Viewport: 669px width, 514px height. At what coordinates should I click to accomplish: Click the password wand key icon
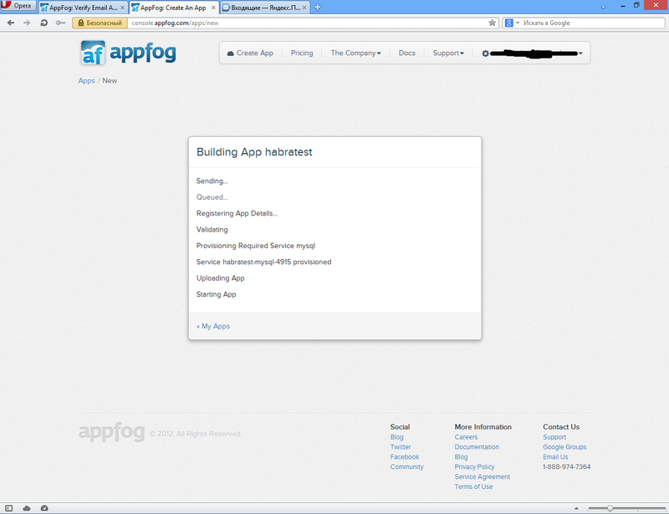(x=60, y=23)
